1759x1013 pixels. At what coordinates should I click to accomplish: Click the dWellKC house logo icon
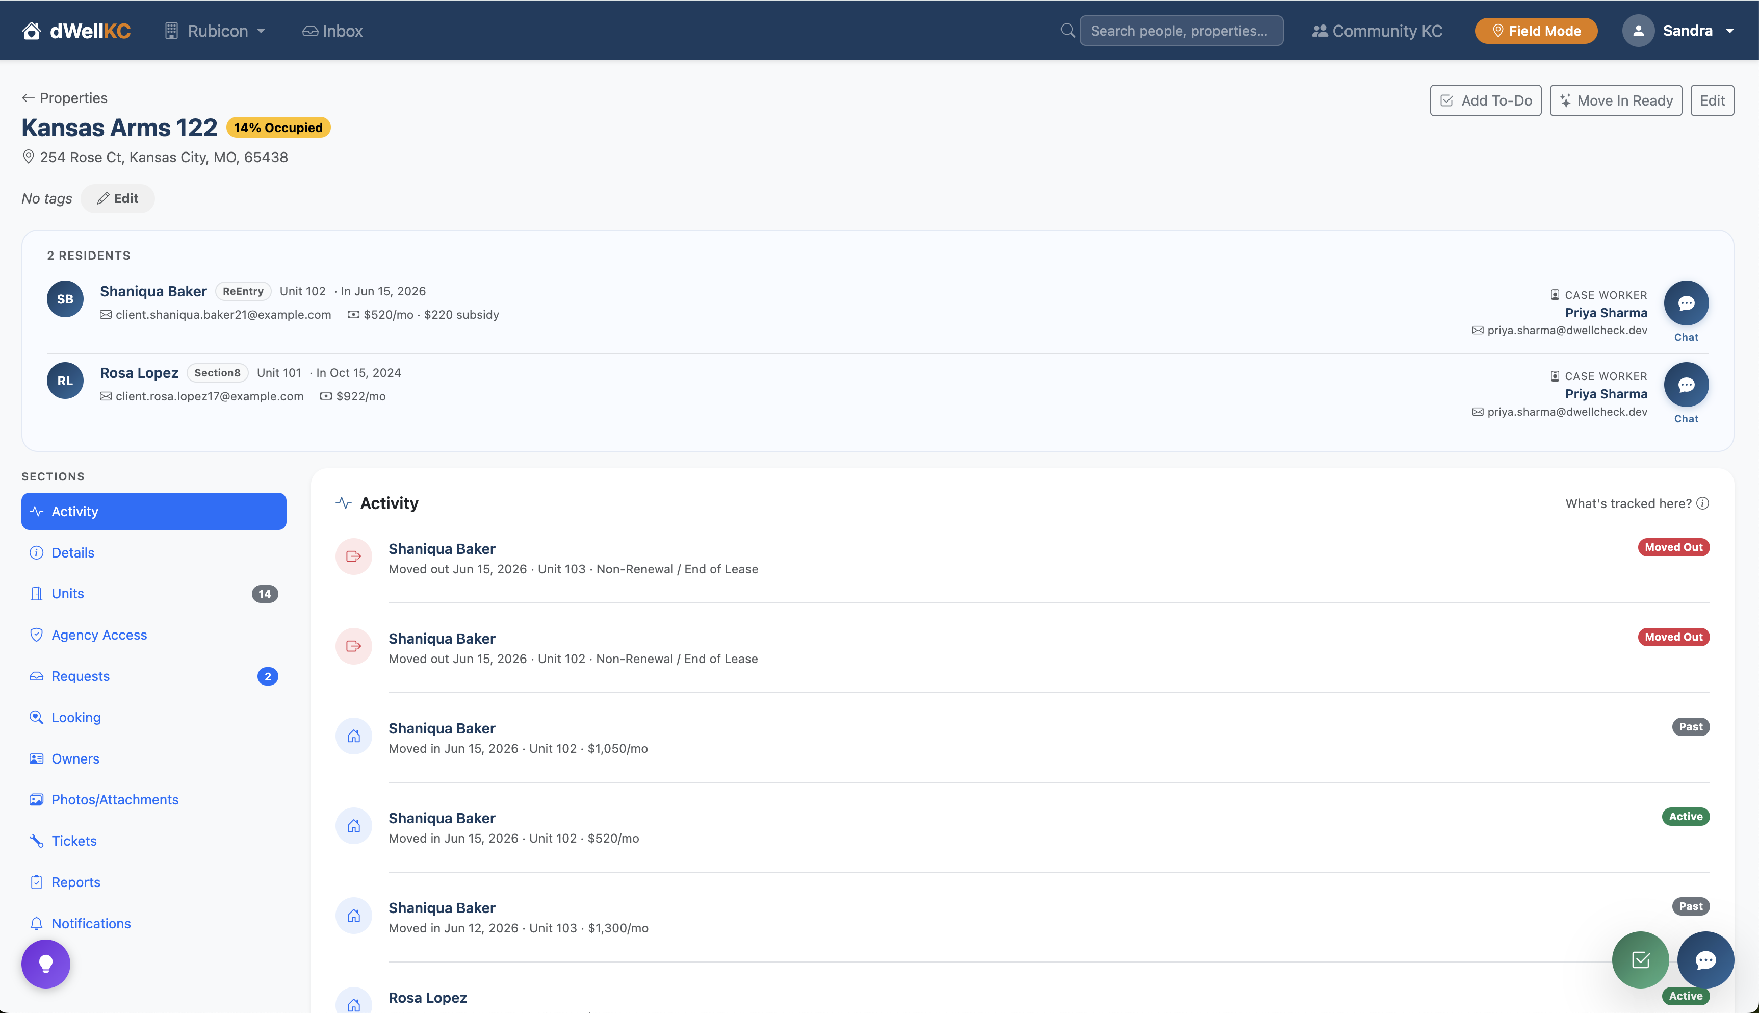point(31,31)
